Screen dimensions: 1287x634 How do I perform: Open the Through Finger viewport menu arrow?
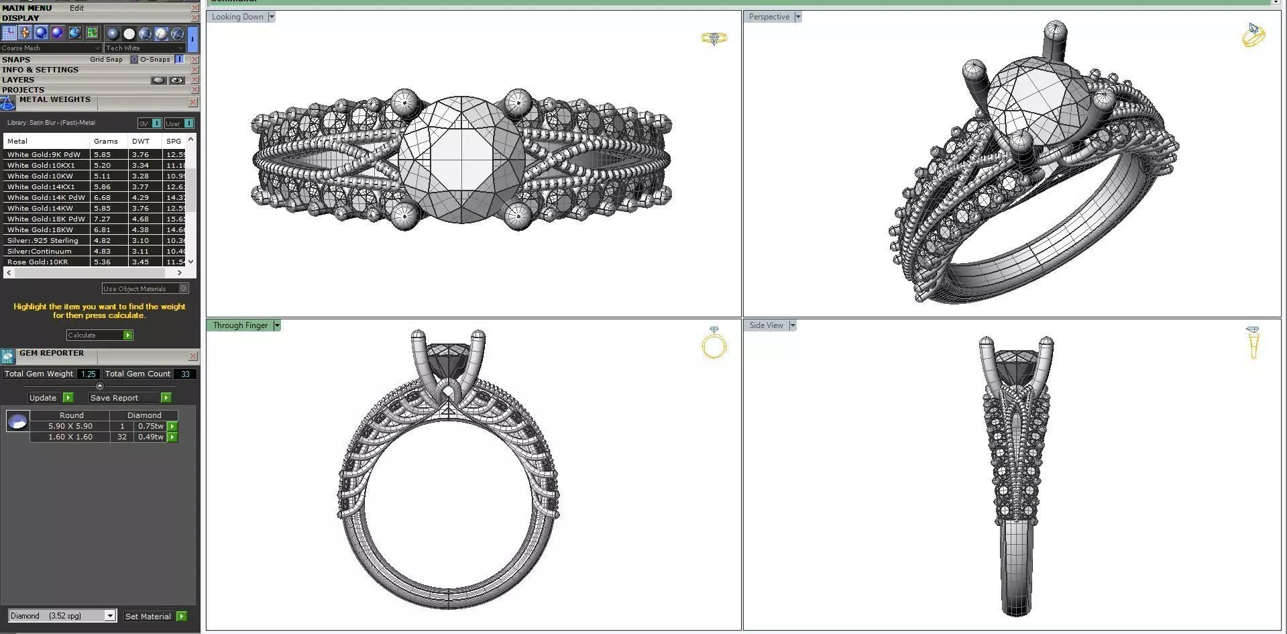[x=277, y=325]
